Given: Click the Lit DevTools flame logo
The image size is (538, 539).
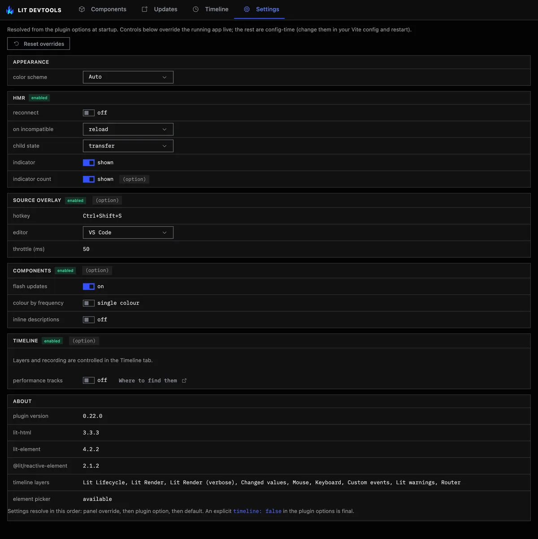Looking at the screenshot, I should pos(10,9).
